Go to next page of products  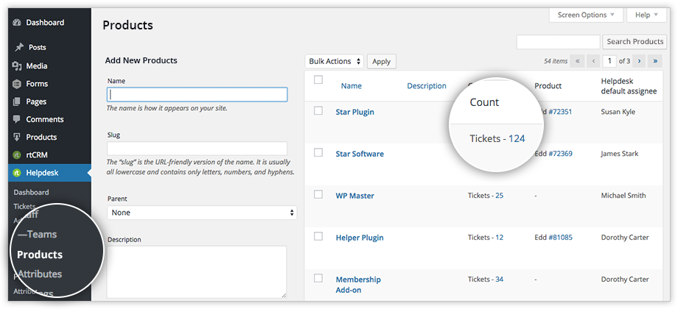639,61
